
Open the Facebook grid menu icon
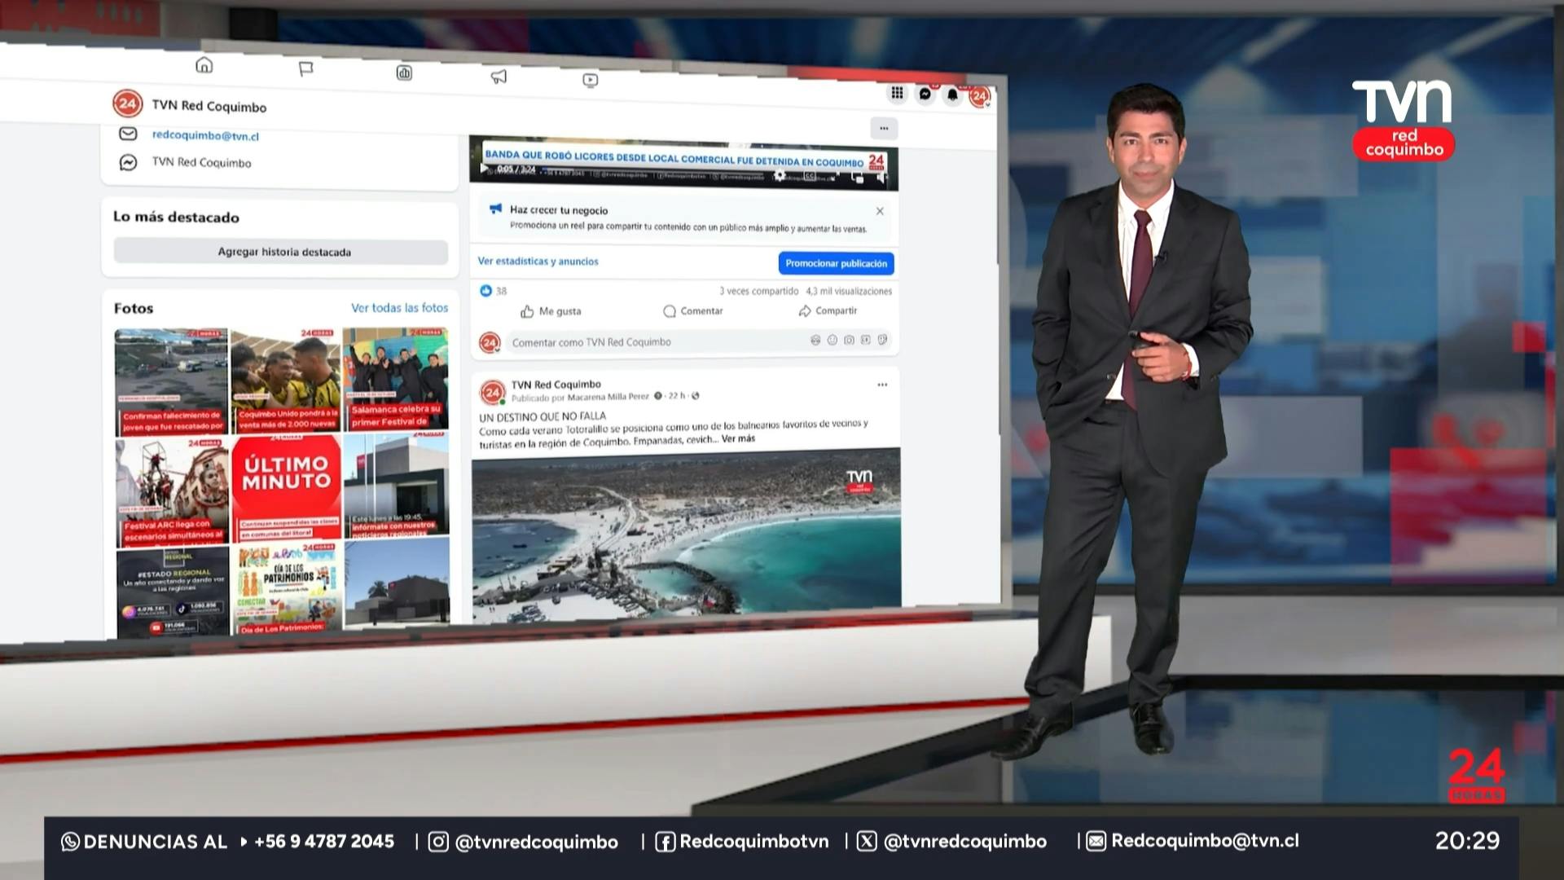pyautogui.click(x=897, y=93)
